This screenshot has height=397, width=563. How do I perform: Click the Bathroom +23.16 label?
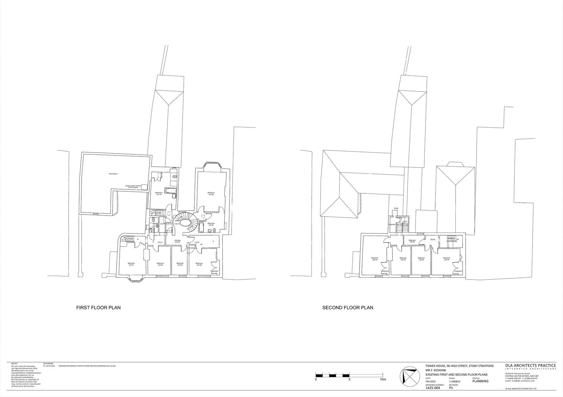pyautogui.click(x=159, y=193)
